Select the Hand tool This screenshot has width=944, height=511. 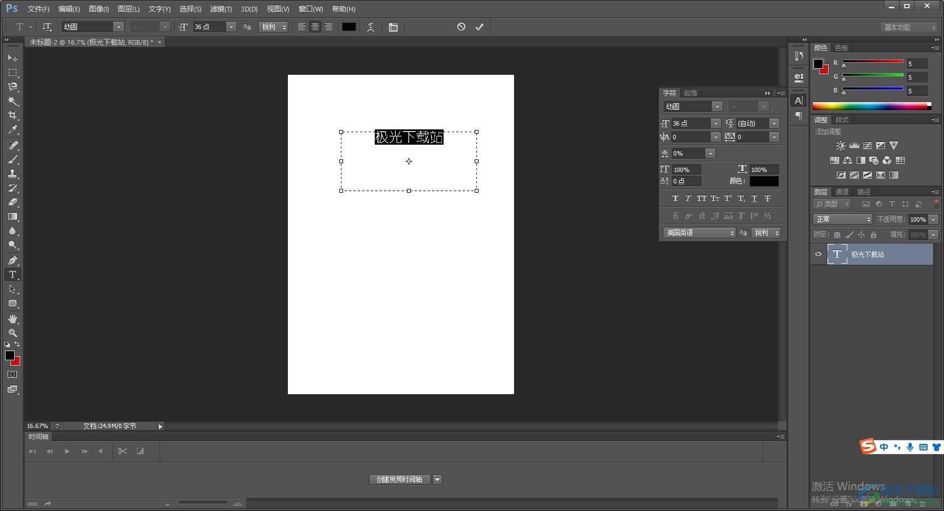[13, 319]
